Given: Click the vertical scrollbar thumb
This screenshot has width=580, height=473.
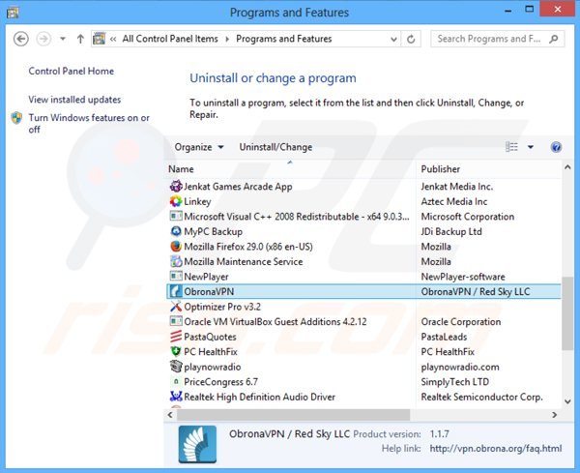Looking at the screenshot, I should coord(567,313).
